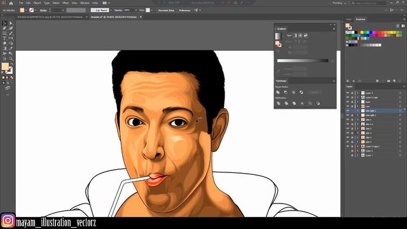
Task: Toggle visibility of skin light 1 layer
Action: click(348, 111)
